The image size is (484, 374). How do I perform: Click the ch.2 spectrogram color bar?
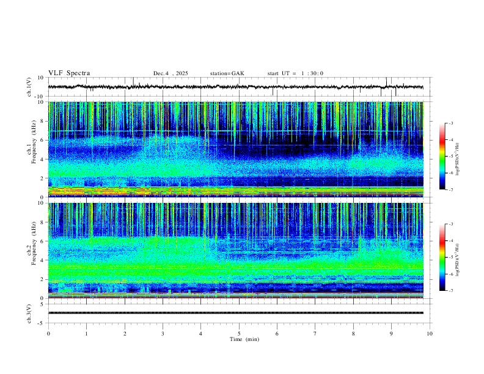tap(442, 257)
